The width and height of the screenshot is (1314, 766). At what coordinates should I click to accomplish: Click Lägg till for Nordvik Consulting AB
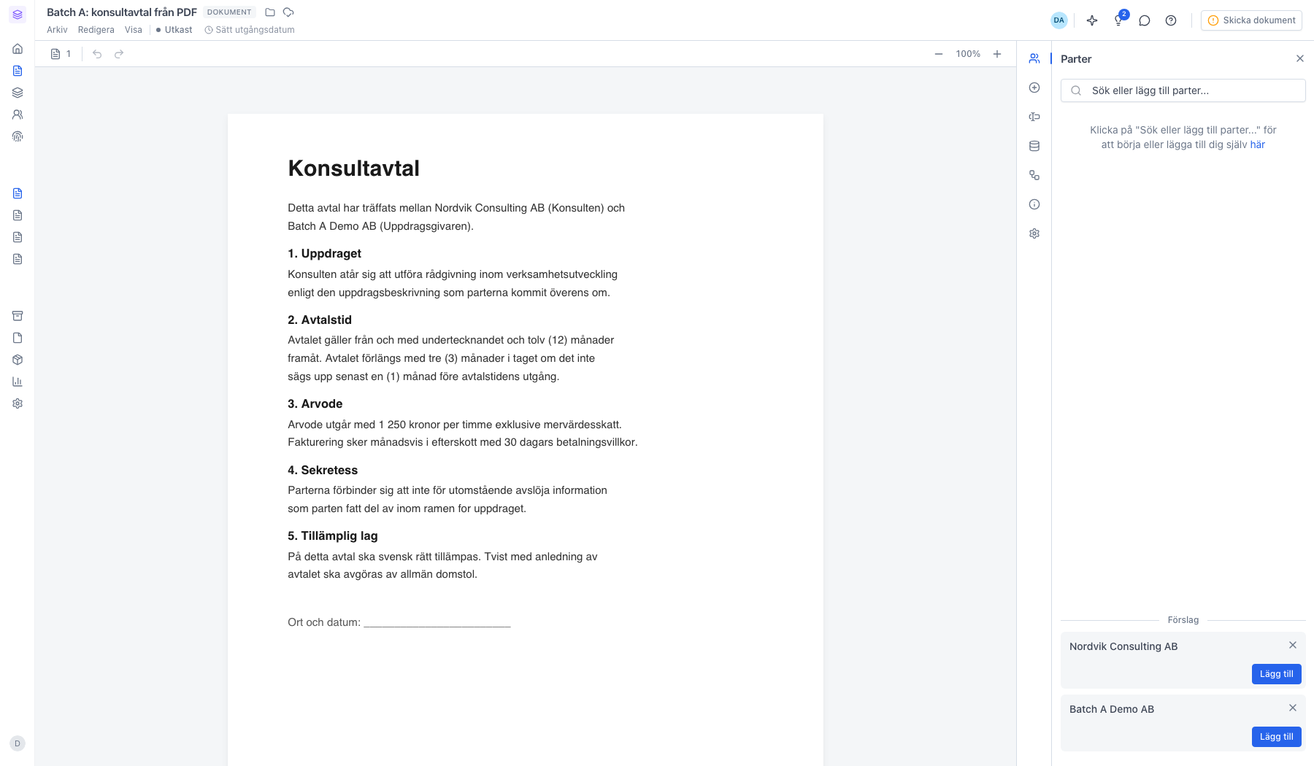[x=1277, y=674]
